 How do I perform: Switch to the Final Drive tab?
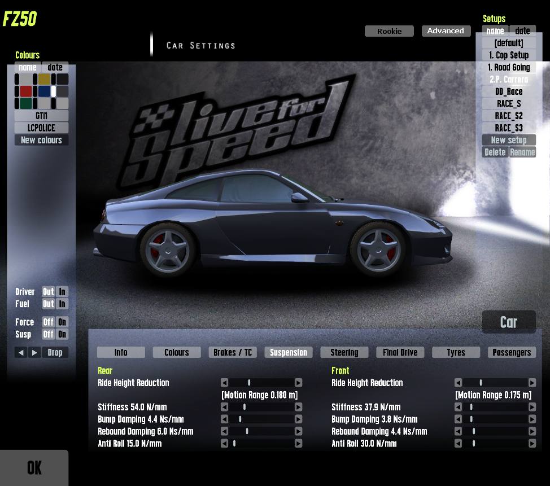point(400,352)
